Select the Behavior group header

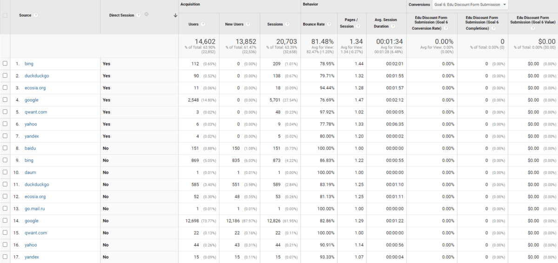pos(311,4)
